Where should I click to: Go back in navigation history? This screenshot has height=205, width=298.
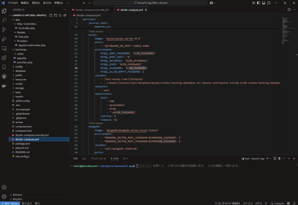pos(84,3)
